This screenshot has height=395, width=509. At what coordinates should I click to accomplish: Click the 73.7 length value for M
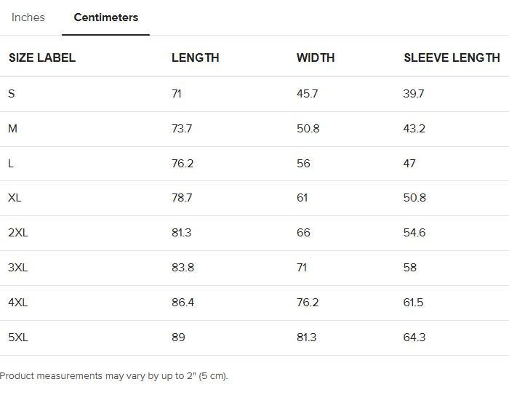point(182,129)
